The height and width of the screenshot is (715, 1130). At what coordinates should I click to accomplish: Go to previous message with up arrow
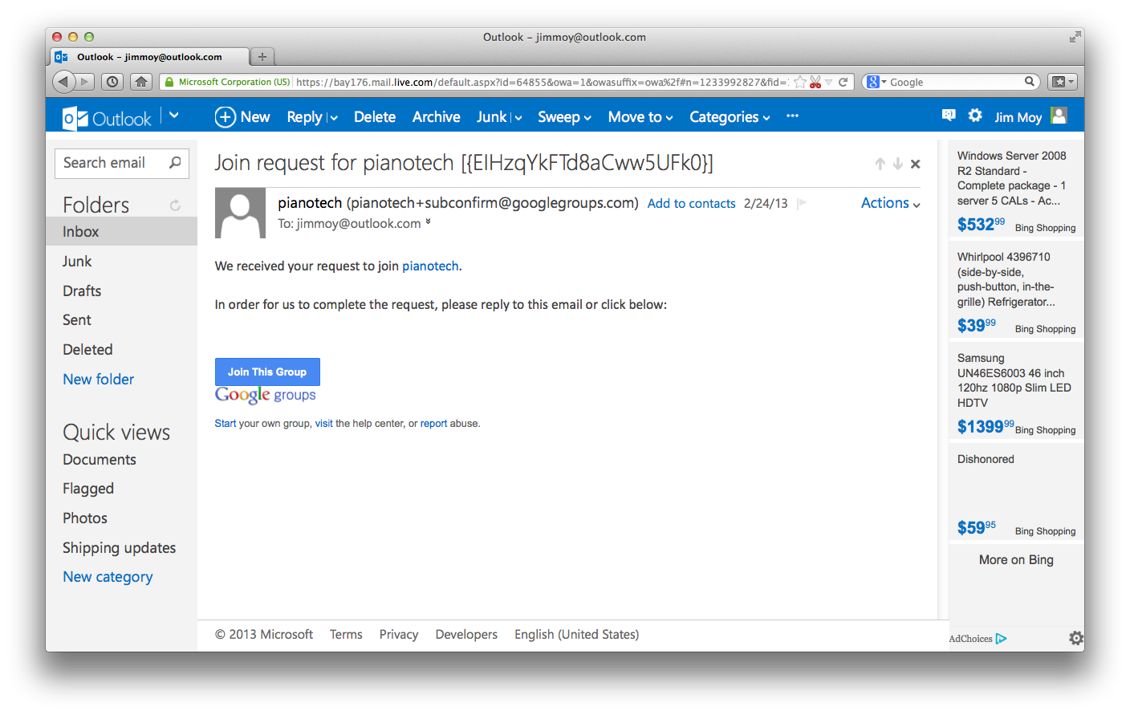(x=880, y=164)
